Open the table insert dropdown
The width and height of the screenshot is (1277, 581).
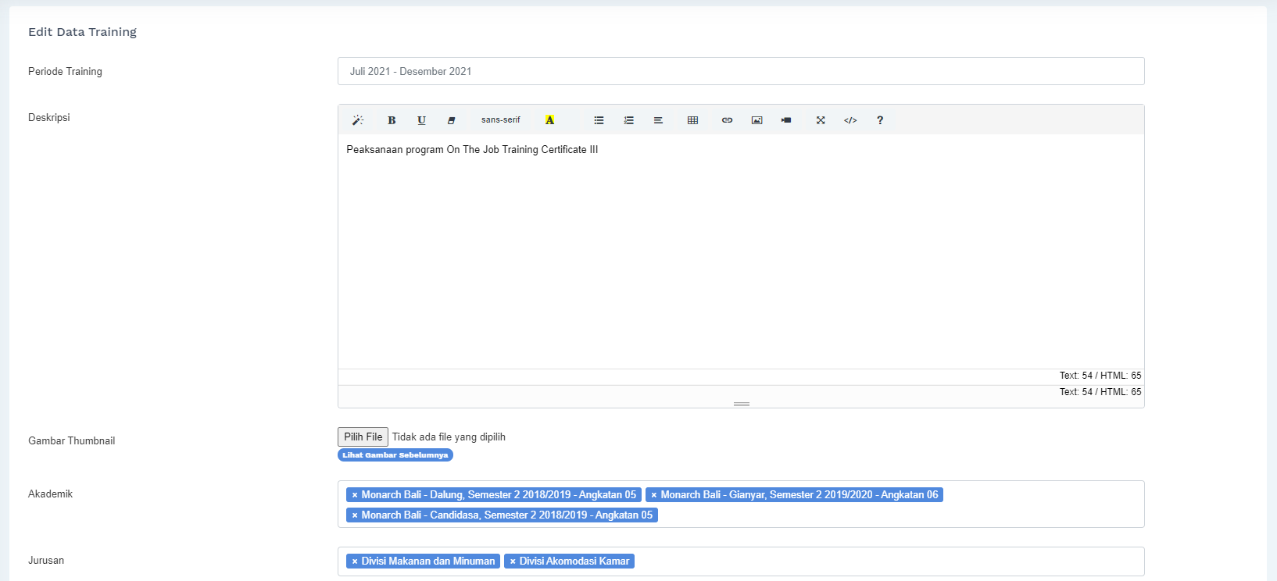(692, 120)
